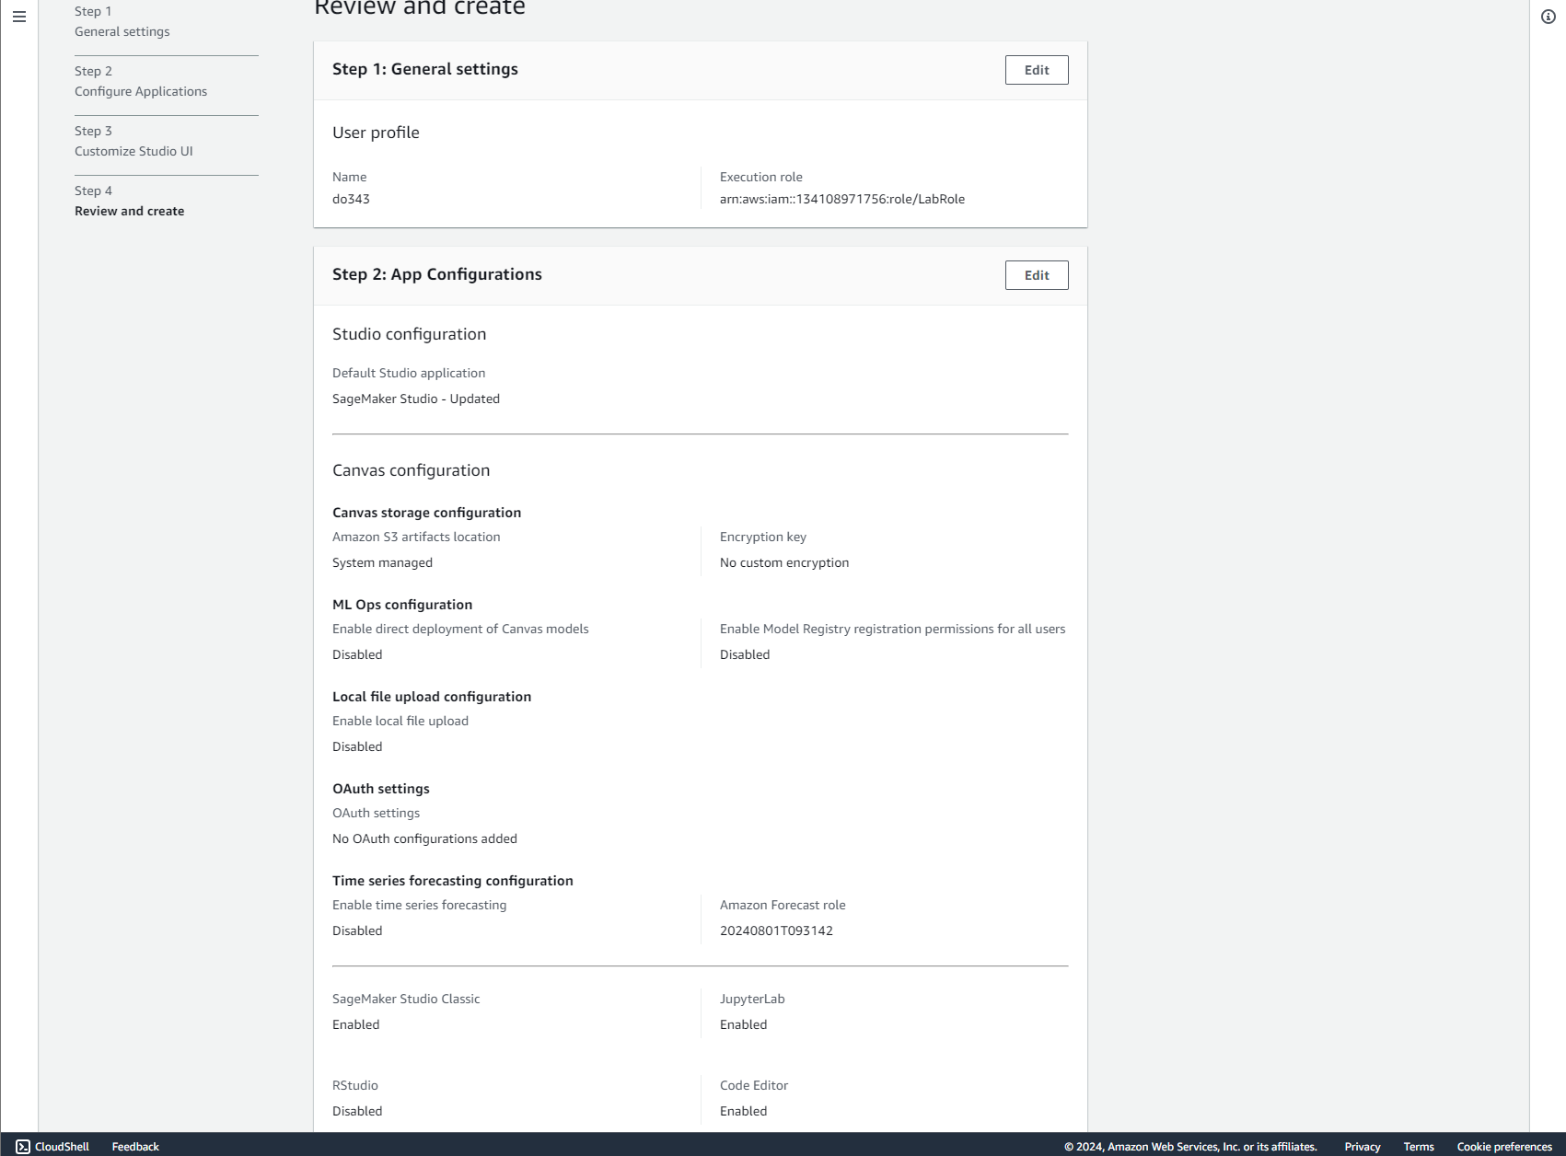Click the 'ML Ops configuration' heading
Screen dimensions: 1566x1156
(402, 605)
